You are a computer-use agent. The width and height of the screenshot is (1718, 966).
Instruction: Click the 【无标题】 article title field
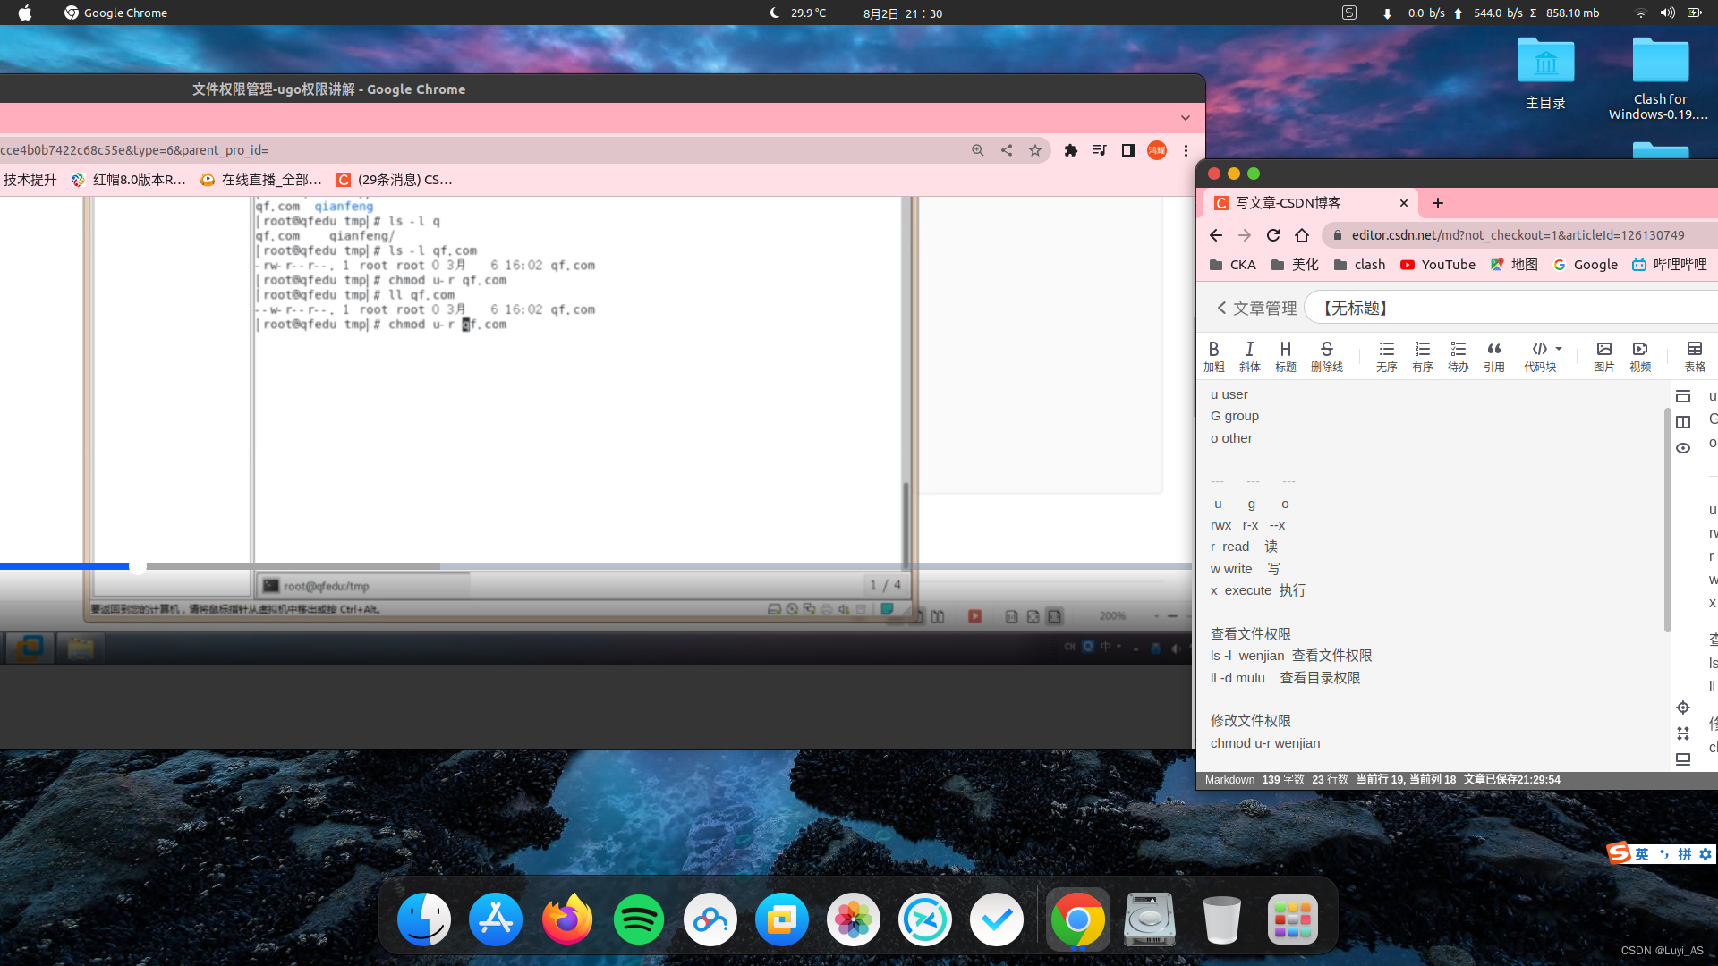click(x=1512, y=308)
